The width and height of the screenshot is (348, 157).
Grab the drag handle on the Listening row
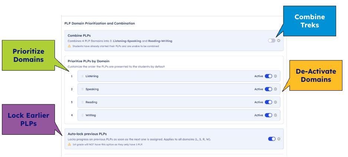click(82, 76)
